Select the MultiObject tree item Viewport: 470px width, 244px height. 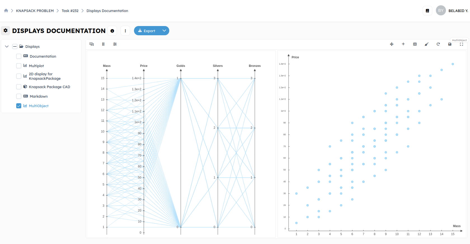39,106
